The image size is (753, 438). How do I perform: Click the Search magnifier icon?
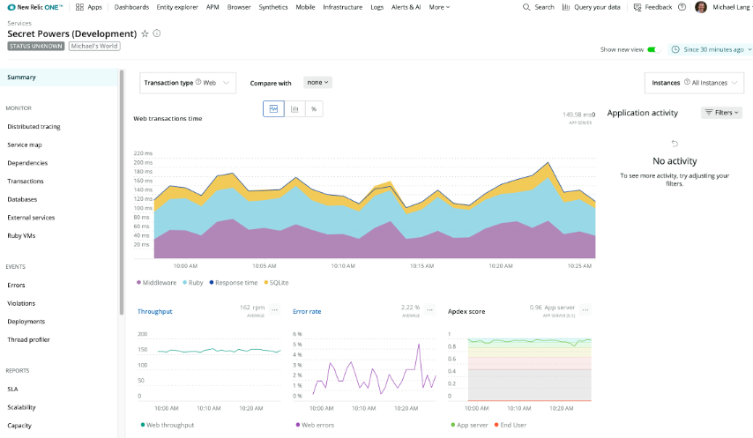click(526, 7)
